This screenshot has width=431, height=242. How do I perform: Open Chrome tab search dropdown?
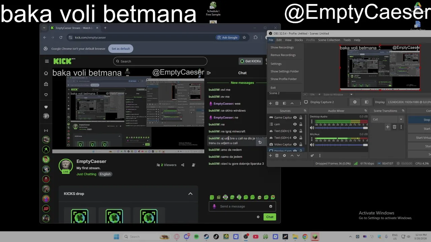click(44, 28)
